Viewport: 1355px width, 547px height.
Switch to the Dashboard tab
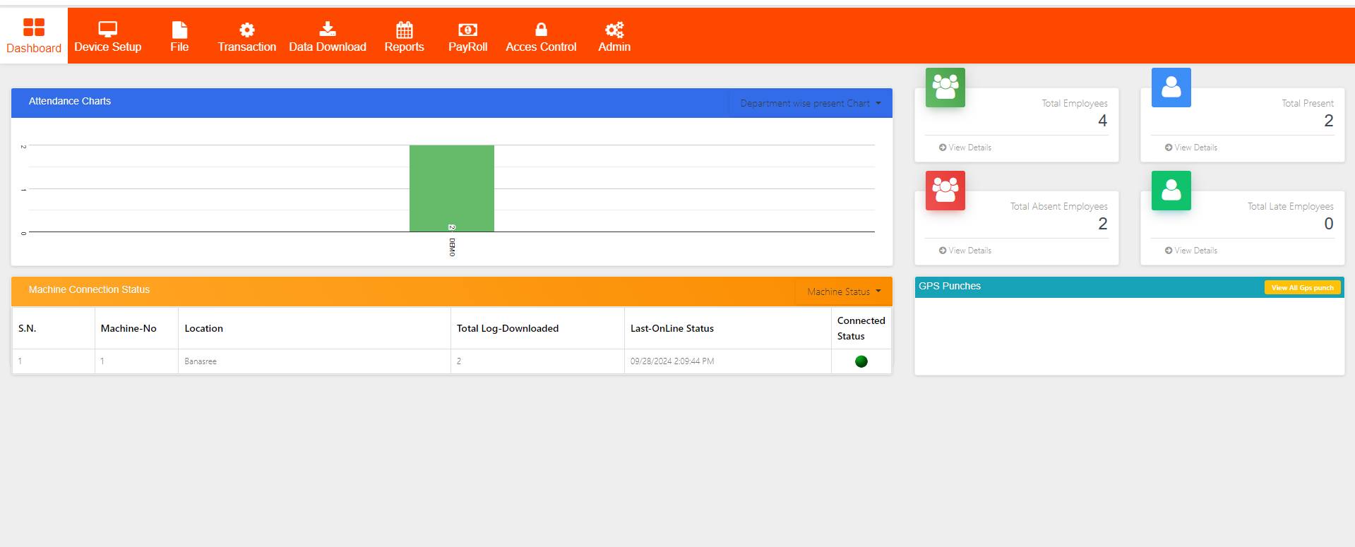(x=34, y=35)
